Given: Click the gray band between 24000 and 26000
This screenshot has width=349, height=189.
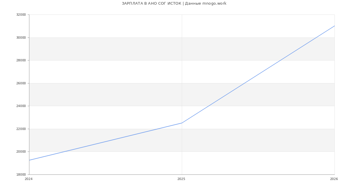Looking at the screenshot, I should [x=116, y=94].
